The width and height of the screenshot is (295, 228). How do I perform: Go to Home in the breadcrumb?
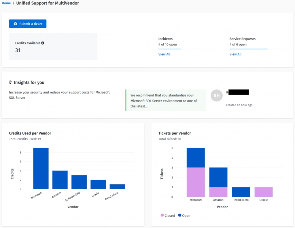(x=6, y=3)
